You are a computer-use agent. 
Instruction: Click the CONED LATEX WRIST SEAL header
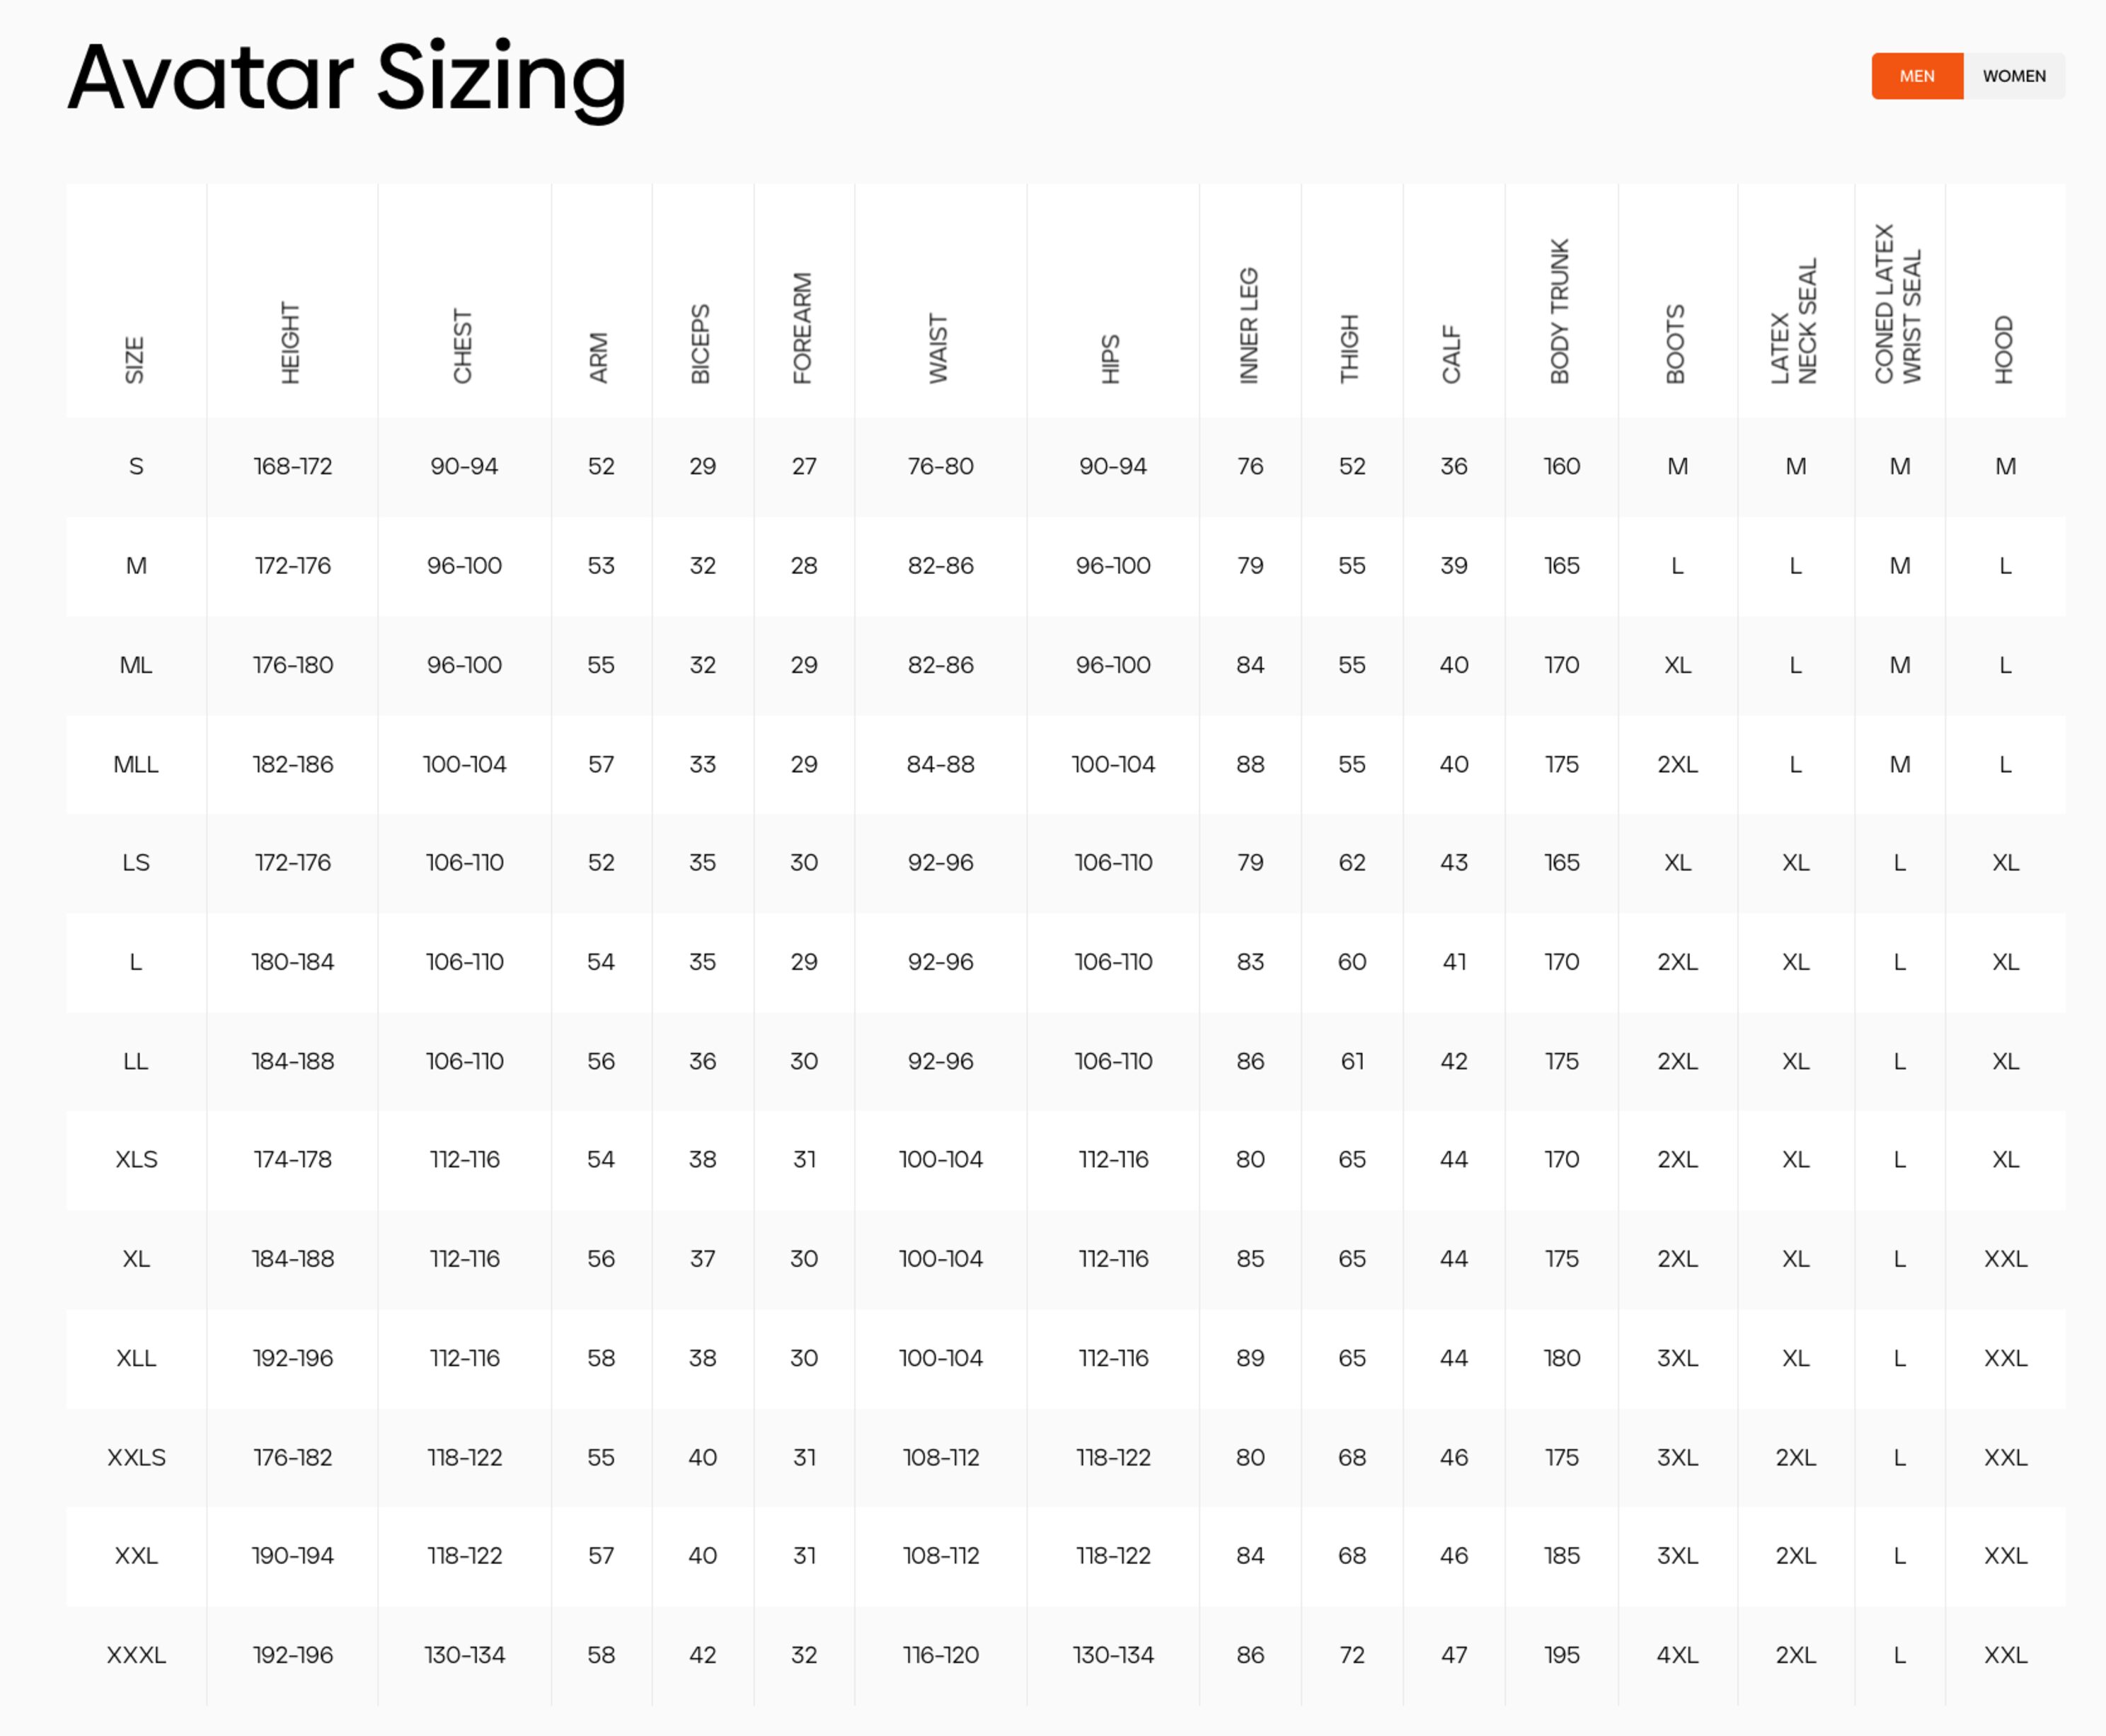[1898, 304]
